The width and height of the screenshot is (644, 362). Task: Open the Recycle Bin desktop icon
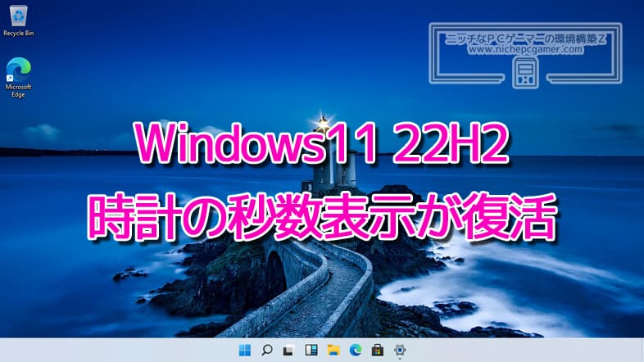pyautogui.click(x=18, y=21)
